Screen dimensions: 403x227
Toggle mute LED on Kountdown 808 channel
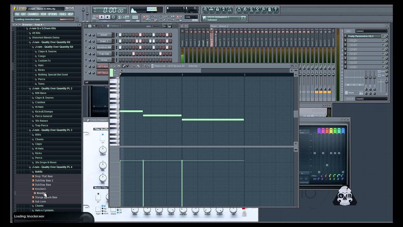(x=86, y=48)
